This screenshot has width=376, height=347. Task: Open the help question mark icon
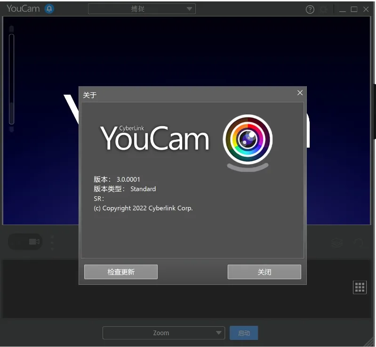(x=310, y=9)
